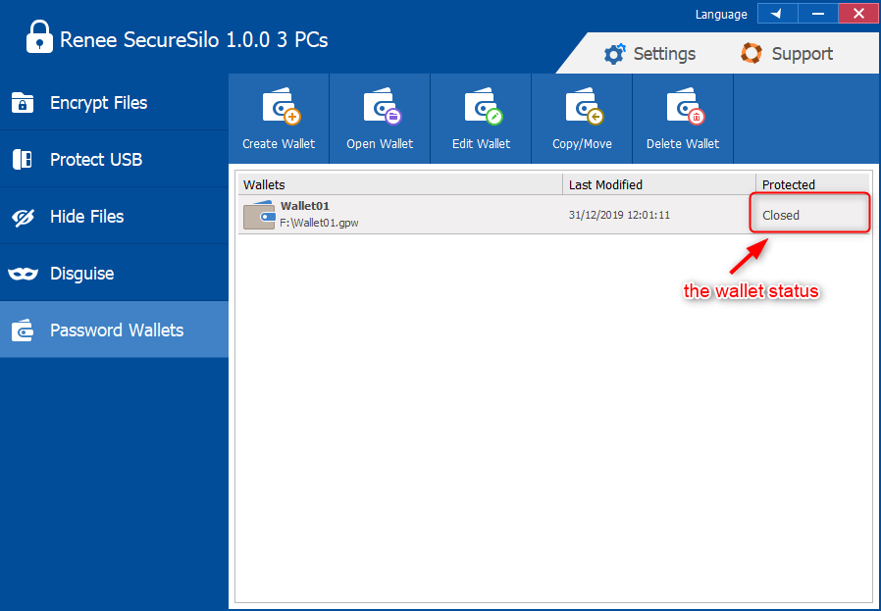
Task: Open the Language dropdown arrow
Action: click(x=776, y=14)
